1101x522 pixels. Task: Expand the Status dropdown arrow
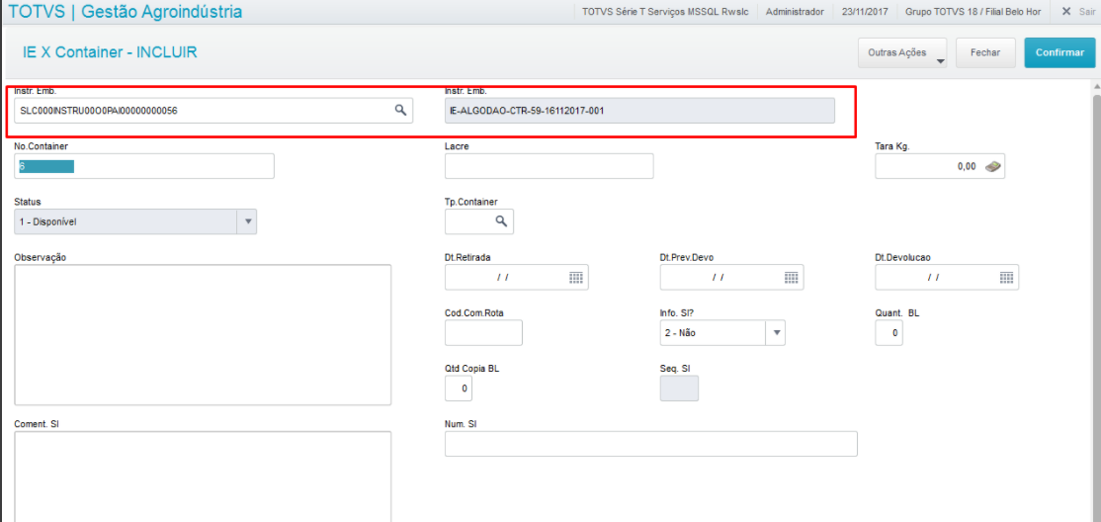click(247, 221)
